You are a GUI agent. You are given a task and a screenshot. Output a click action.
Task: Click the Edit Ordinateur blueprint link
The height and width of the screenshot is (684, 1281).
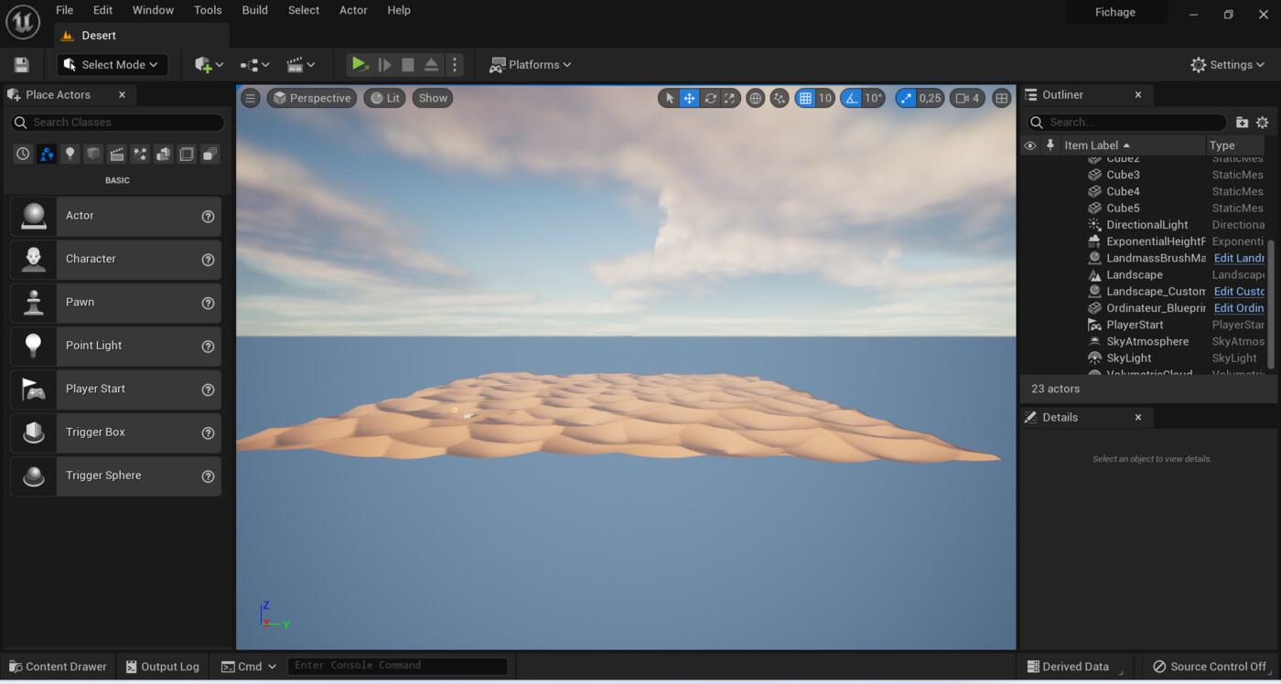(x=1238, y=308)
